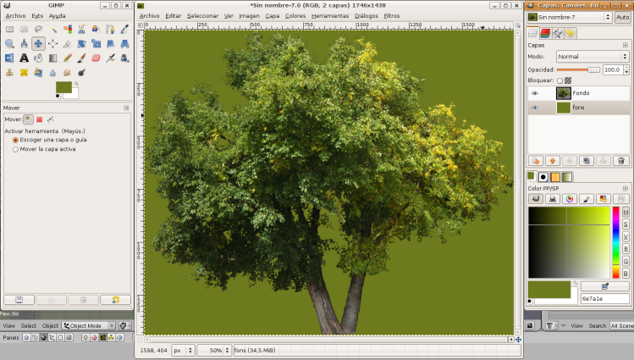Image resolution: width=634 pixels, height=360 pixels.
Task: Raise the layer with orange arrow
Action: coord(553,161)
